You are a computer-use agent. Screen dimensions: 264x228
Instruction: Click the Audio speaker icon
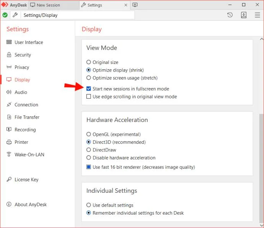click(9, 92)
